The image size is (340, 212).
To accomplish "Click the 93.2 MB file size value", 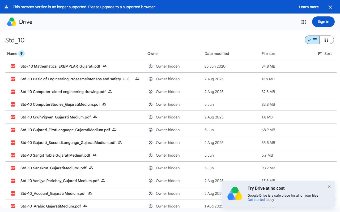I will click(x=268, y=168).
